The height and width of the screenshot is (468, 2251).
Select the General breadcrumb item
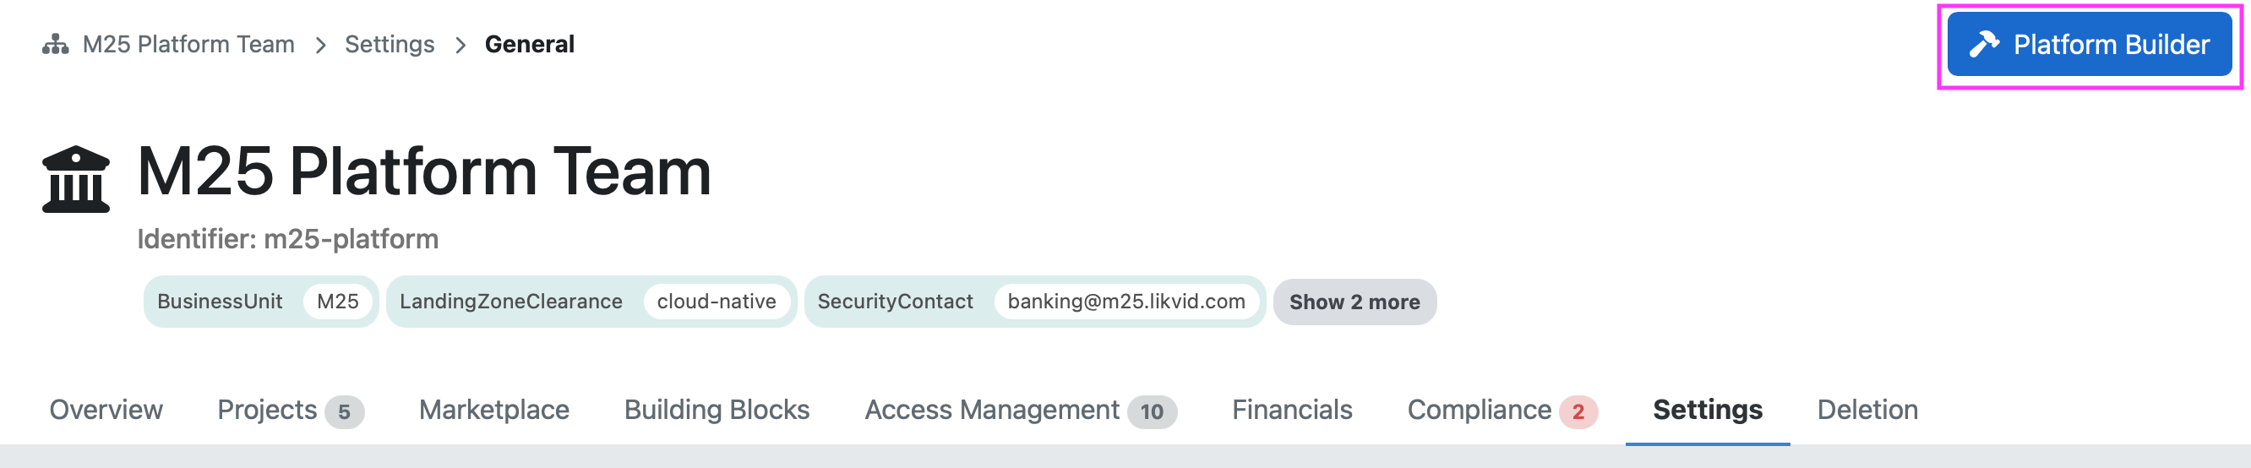point(530,45)
